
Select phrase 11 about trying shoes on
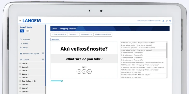tap(143, 67)
